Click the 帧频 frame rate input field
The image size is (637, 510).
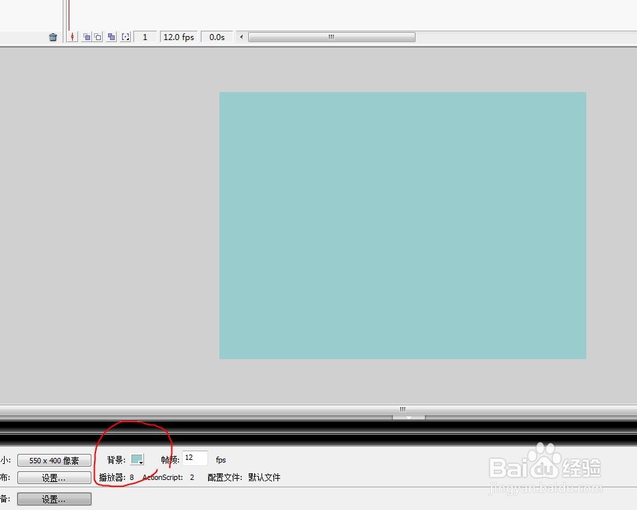(x=195, y=459)
